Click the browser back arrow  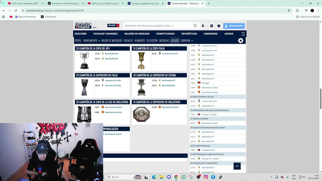tap(4, 11)
